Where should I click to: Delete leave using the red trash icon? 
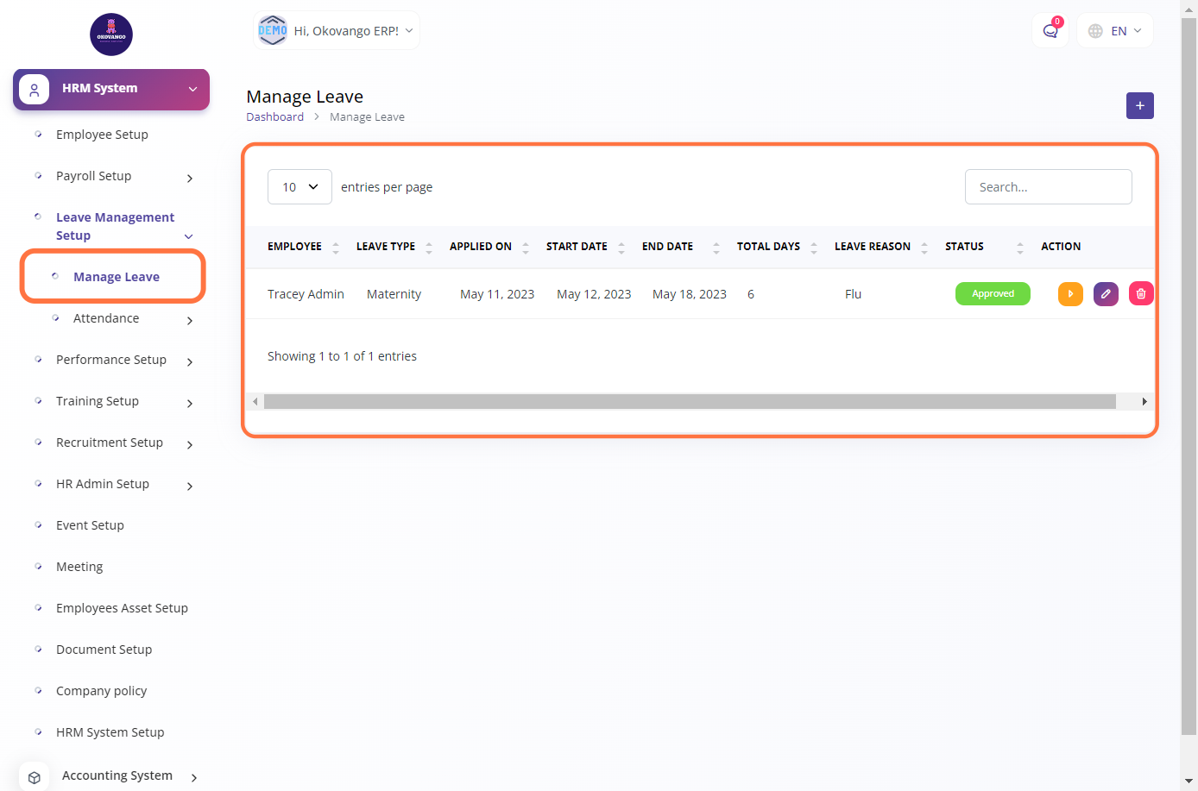(1140, 294)
